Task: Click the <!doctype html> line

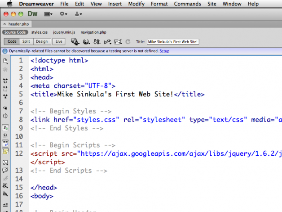Action: click(59, 60)
